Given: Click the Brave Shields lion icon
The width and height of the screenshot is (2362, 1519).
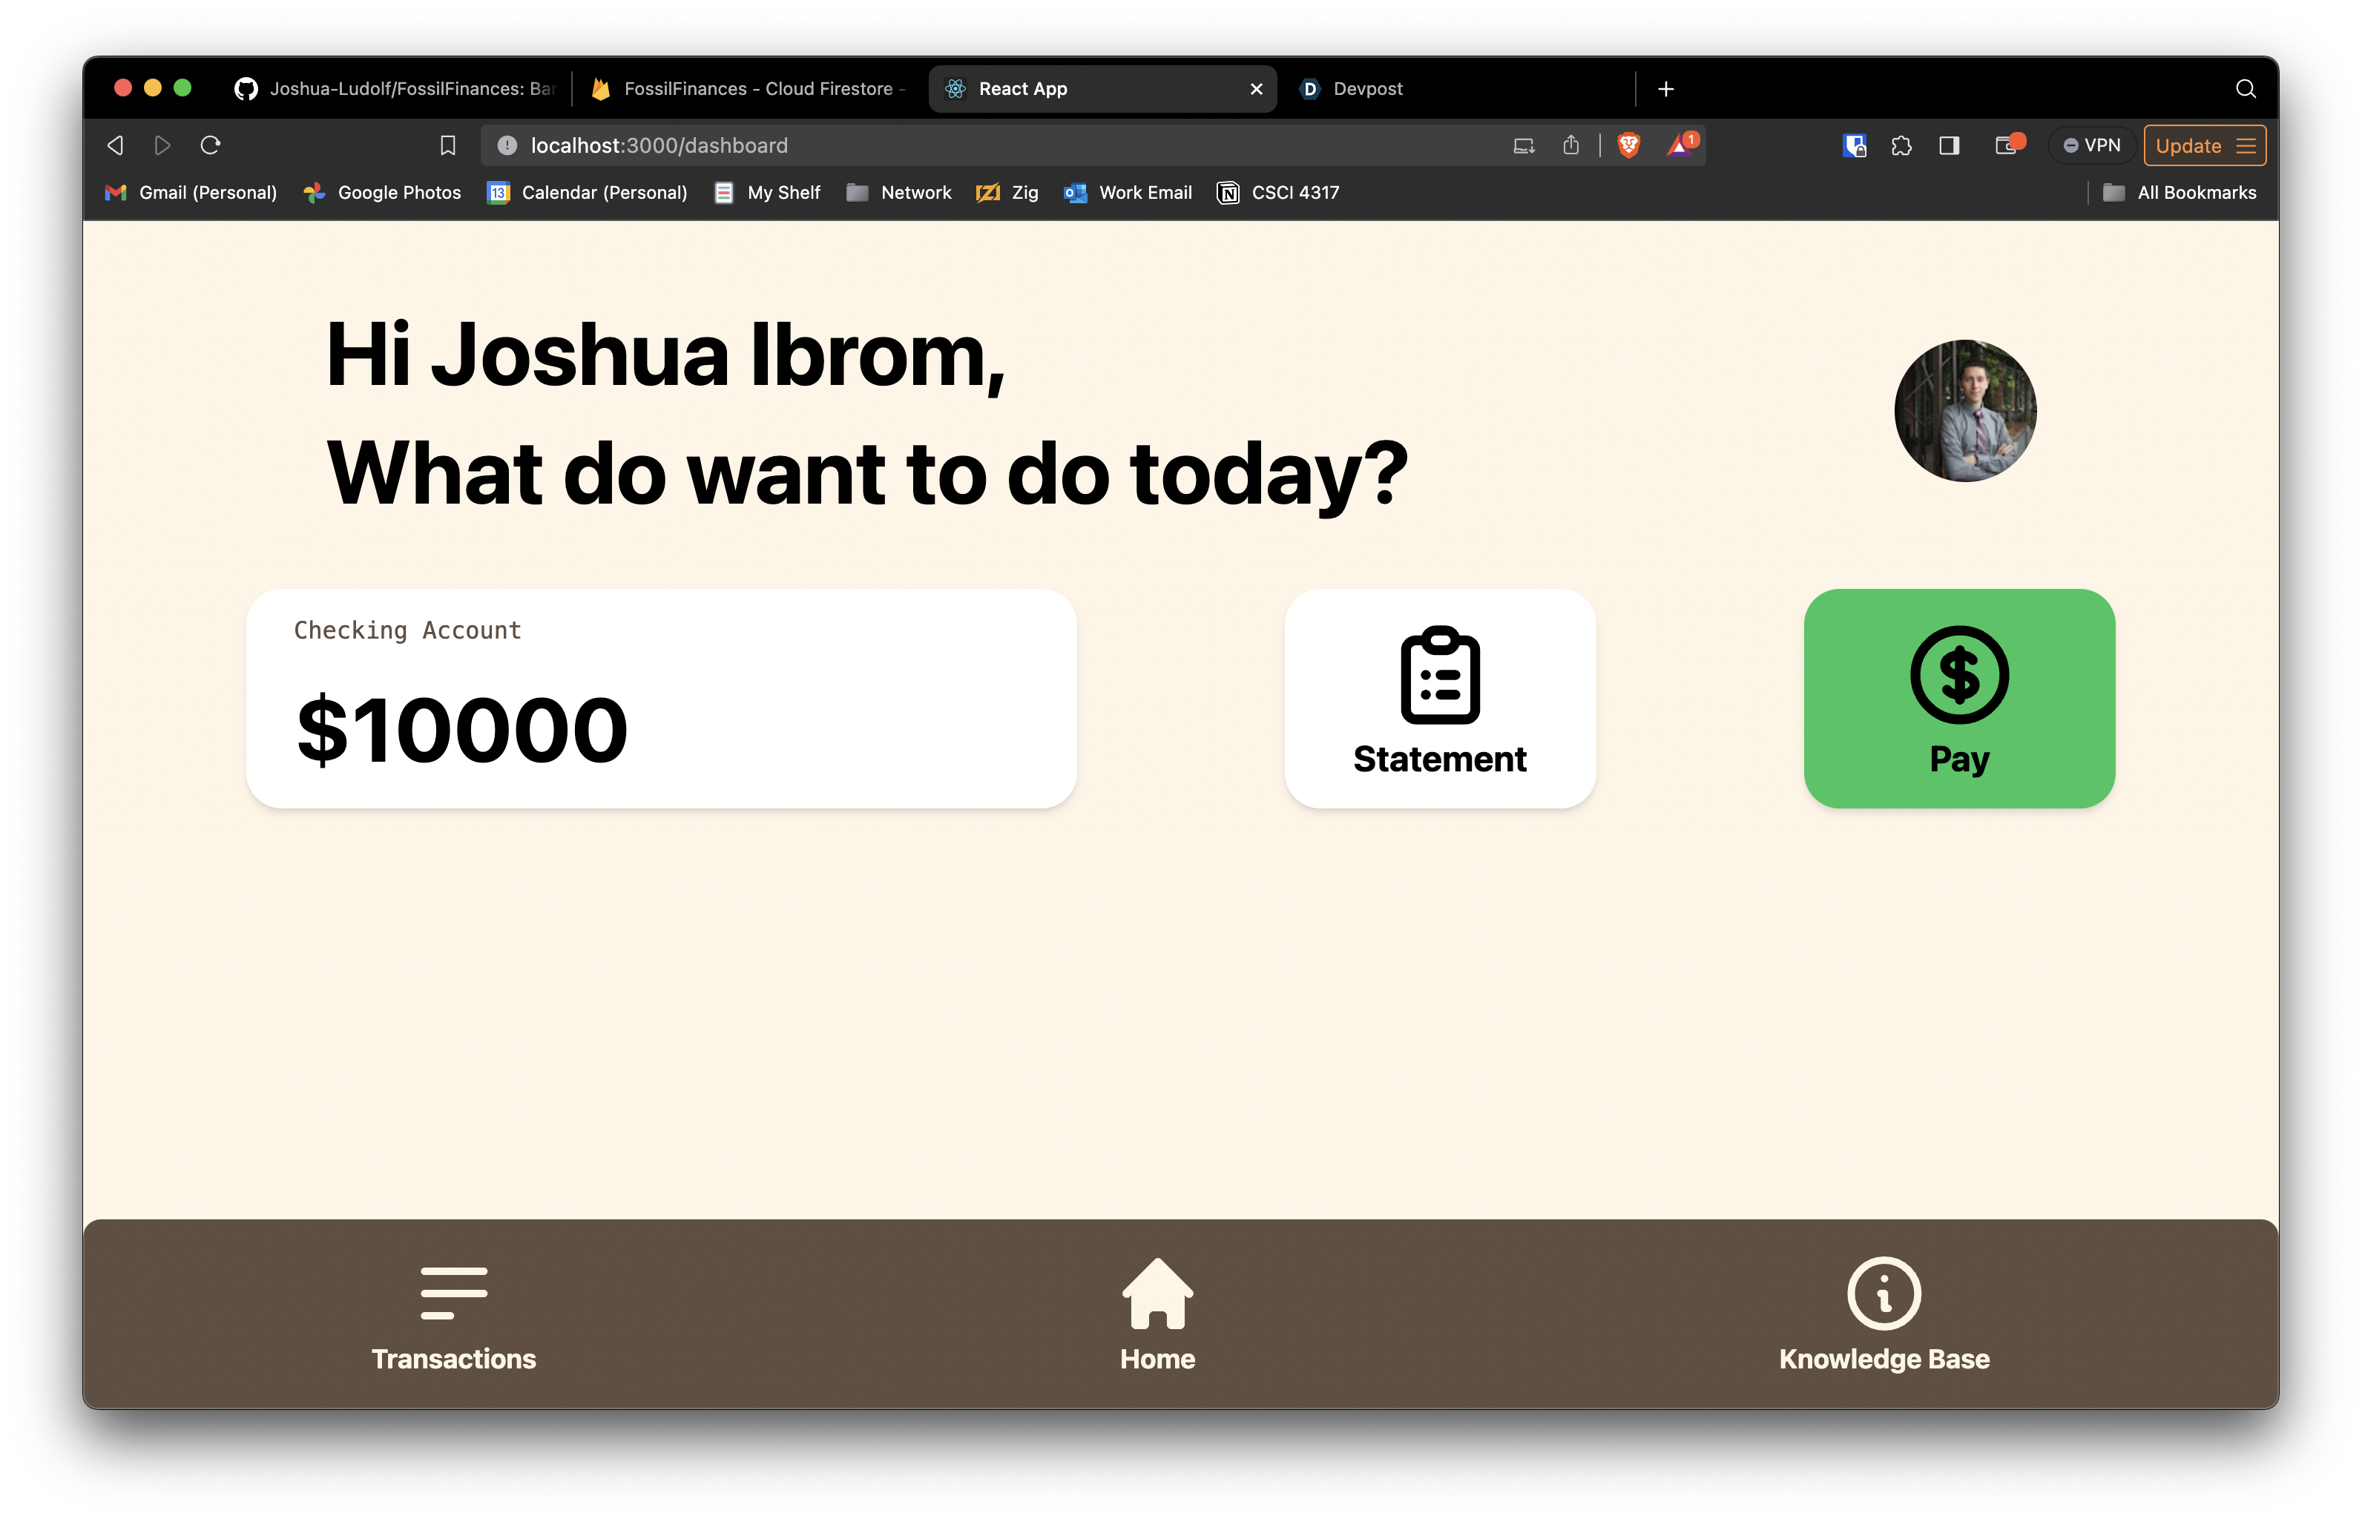Looking at the screenshot, I should [x=1629, y=146].
